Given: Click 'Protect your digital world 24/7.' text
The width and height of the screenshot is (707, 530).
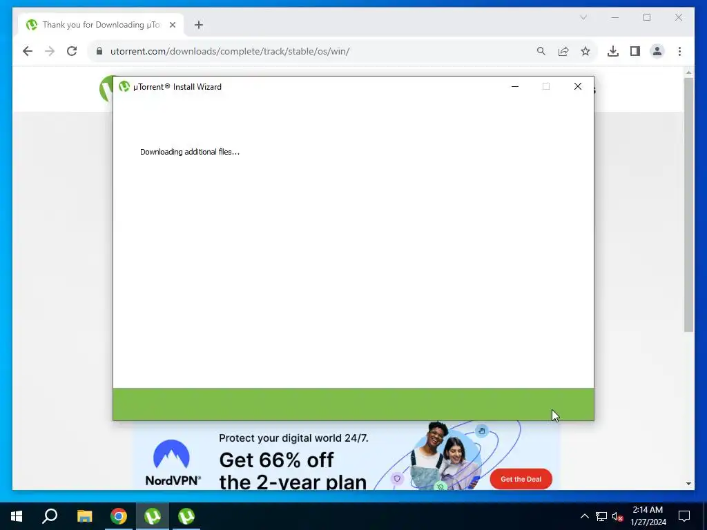Looking at the screenshot, I should click(x=293, y=438).
